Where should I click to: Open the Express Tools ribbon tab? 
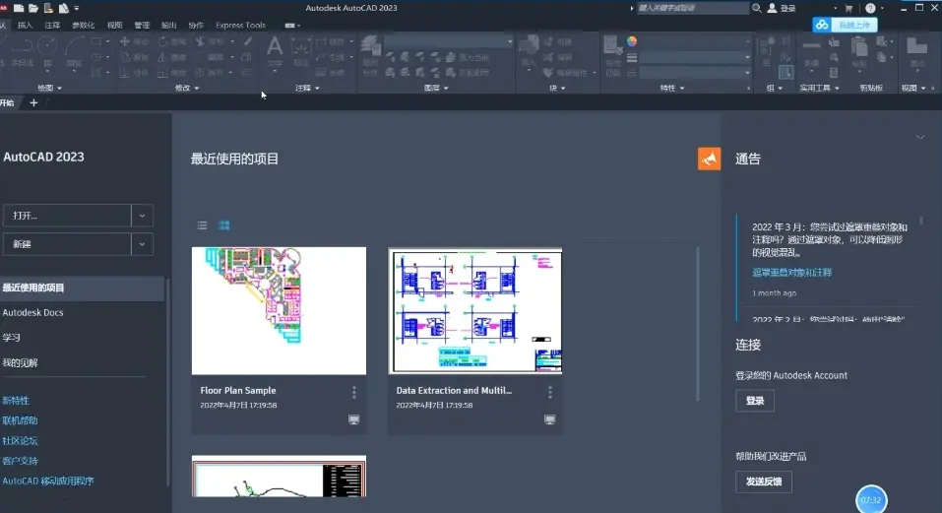[240, 26]
